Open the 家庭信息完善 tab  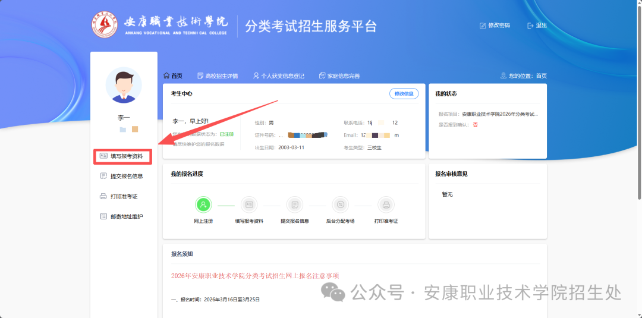click(x=339, y=76)
